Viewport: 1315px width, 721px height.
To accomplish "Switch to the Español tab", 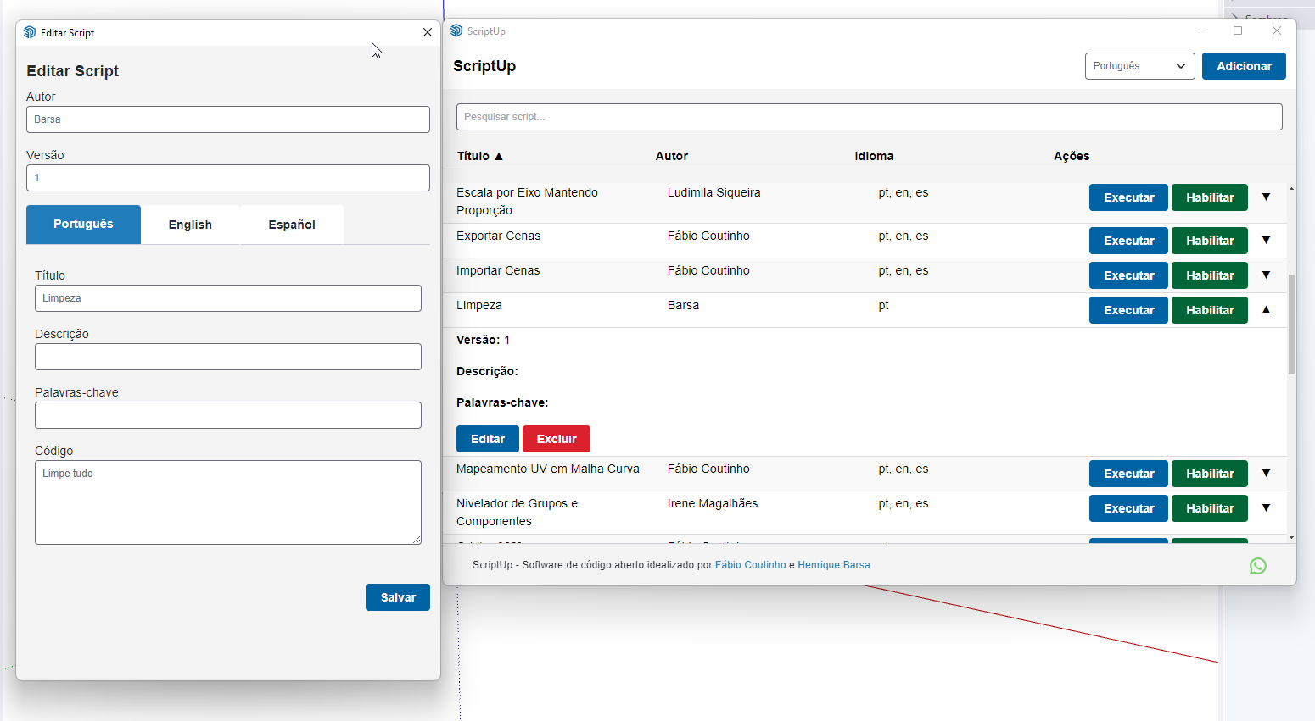I will (292, 225).
